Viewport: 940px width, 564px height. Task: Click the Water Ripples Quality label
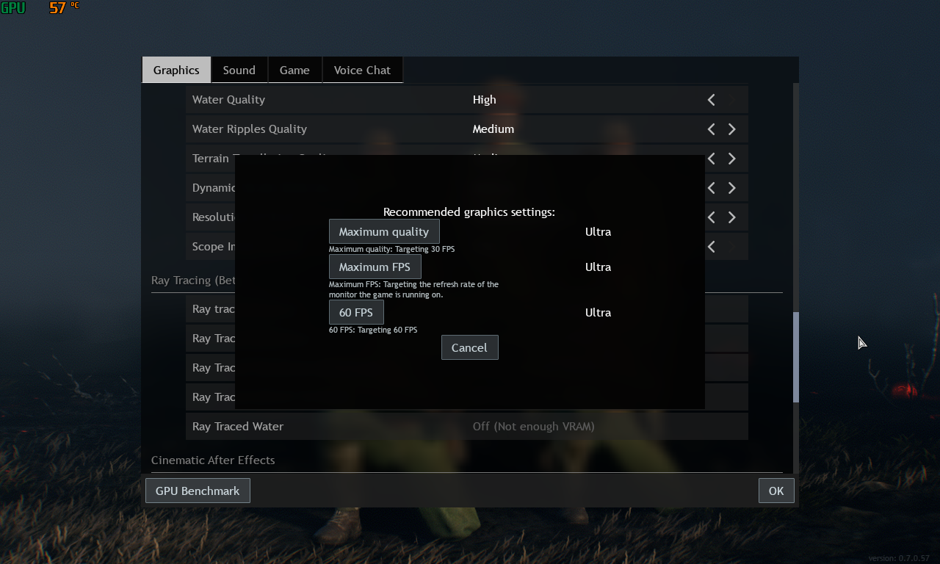tap(250, 129)
